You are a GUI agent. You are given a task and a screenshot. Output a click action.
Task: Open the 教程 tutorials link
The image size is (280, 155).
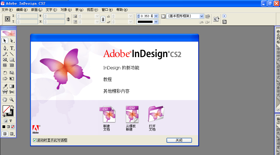[x=107, y=79]
